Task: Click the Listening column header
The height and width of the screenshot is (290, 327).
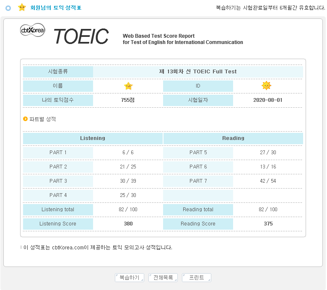Action: coord(93,138)
